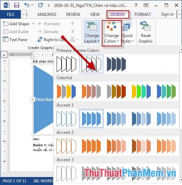Save the document with the floppy disk icon
The width and height of the screenshot is (182, 185).
(x=17, y=5)
